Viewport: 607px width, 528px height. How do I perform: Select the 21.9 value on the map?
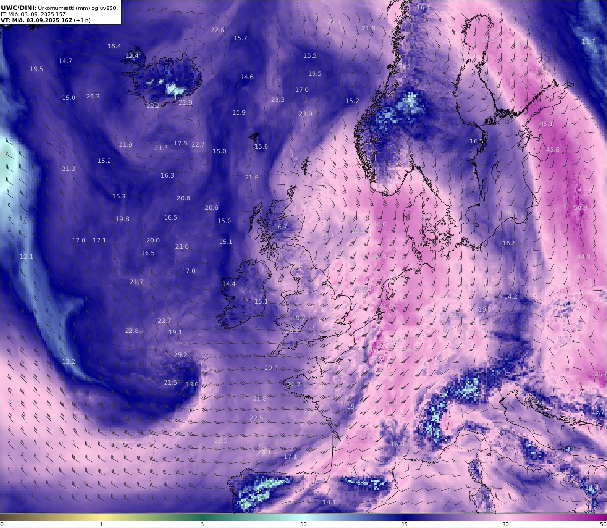click(x=126, y=145)
